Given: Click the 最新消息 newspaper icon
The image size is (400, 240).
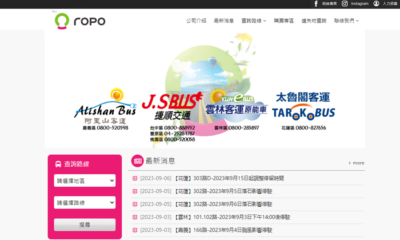Looking at the screenshot, I should point(137,161).
